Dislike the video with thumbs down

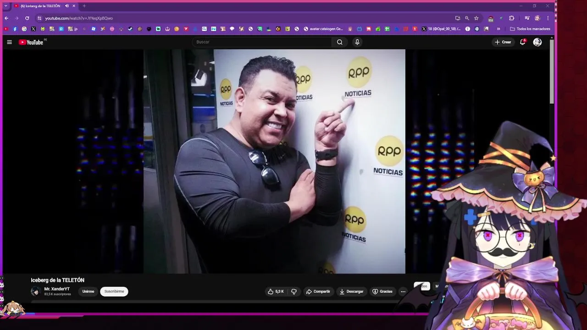pyautogui.click(x=294, y=291)
